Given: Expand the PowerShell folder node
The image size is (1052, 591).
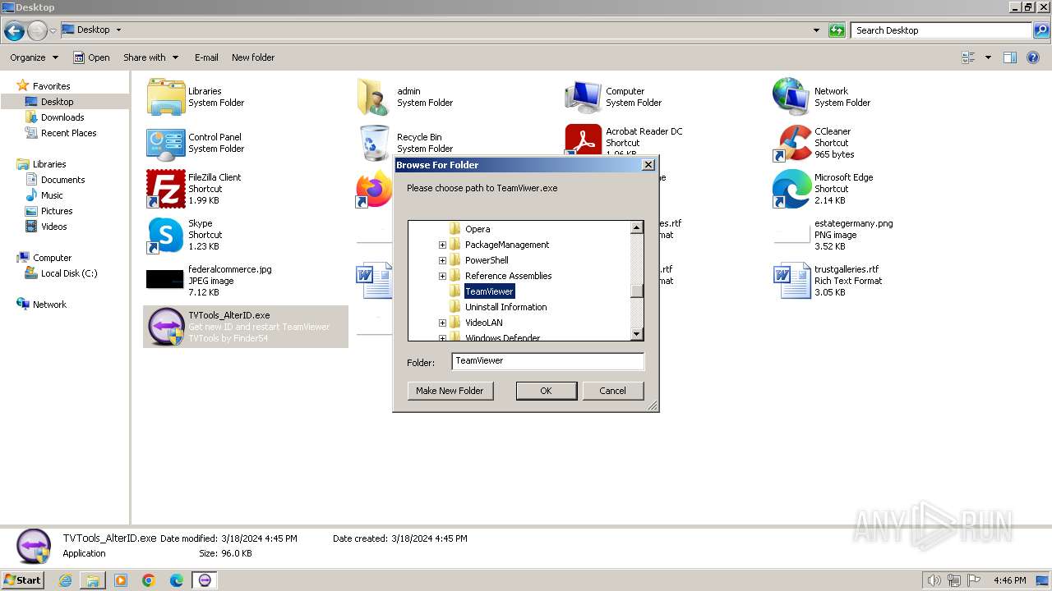Looking at the screenshot, I should tap(442, 260).
